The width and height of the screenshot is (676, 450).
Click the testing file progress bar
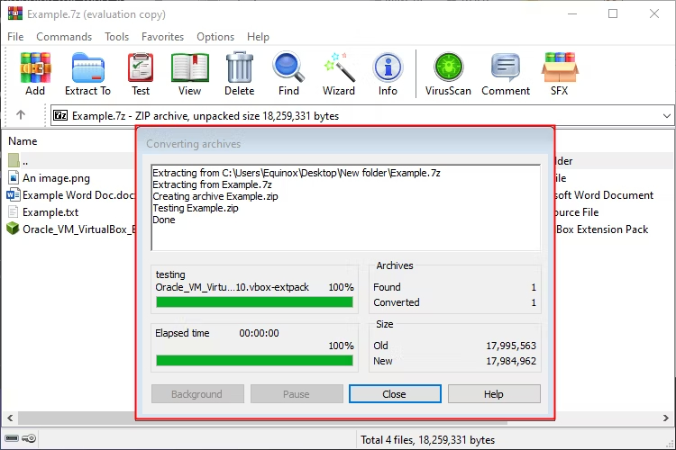tap(254, 302)
